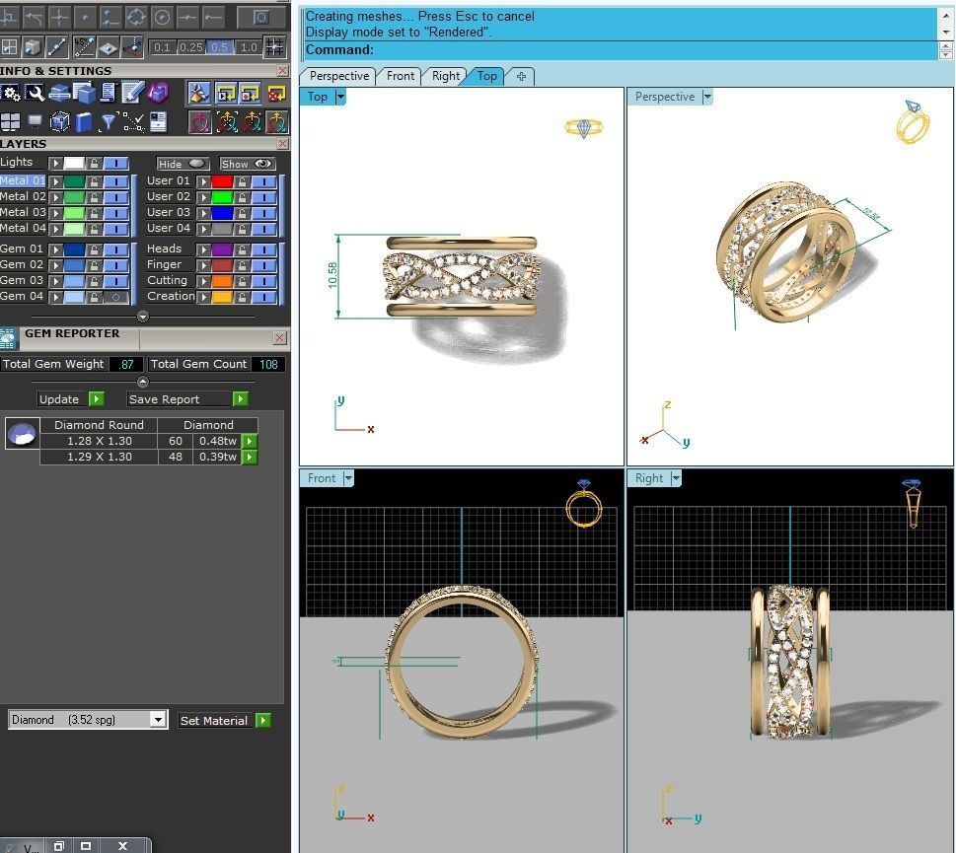
Task: Enable the Intersection osnap icon
Action: pyautogui.click(x=59, y=17)
